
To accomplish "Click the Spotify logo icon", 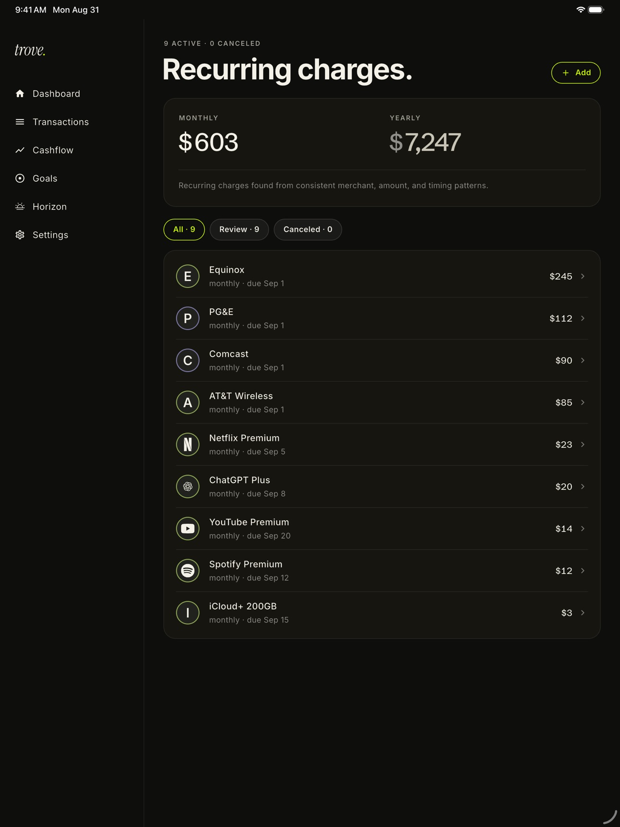I will (x=188, y=571).
